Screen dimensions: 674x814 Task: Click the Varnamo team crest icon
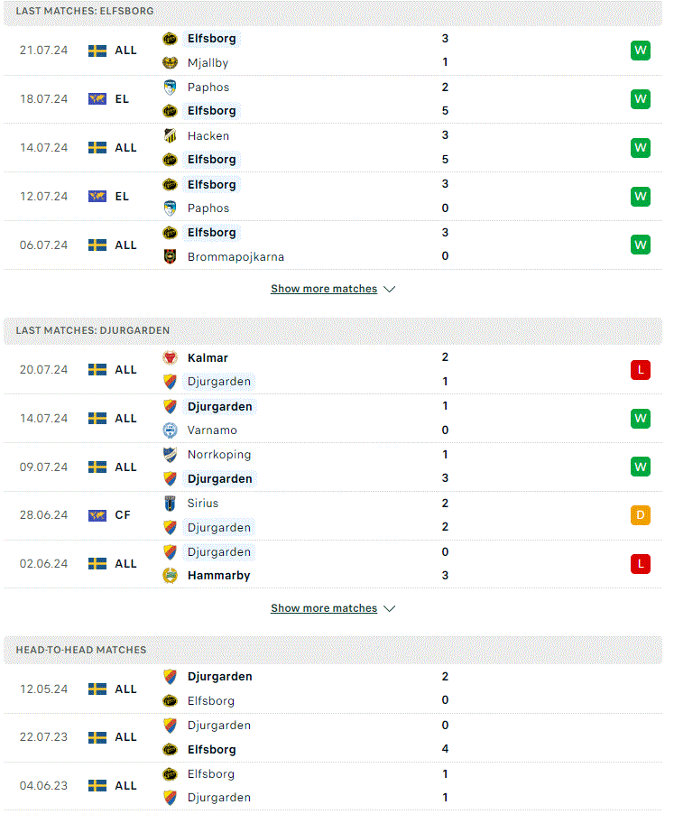click(x=170, y=430)
